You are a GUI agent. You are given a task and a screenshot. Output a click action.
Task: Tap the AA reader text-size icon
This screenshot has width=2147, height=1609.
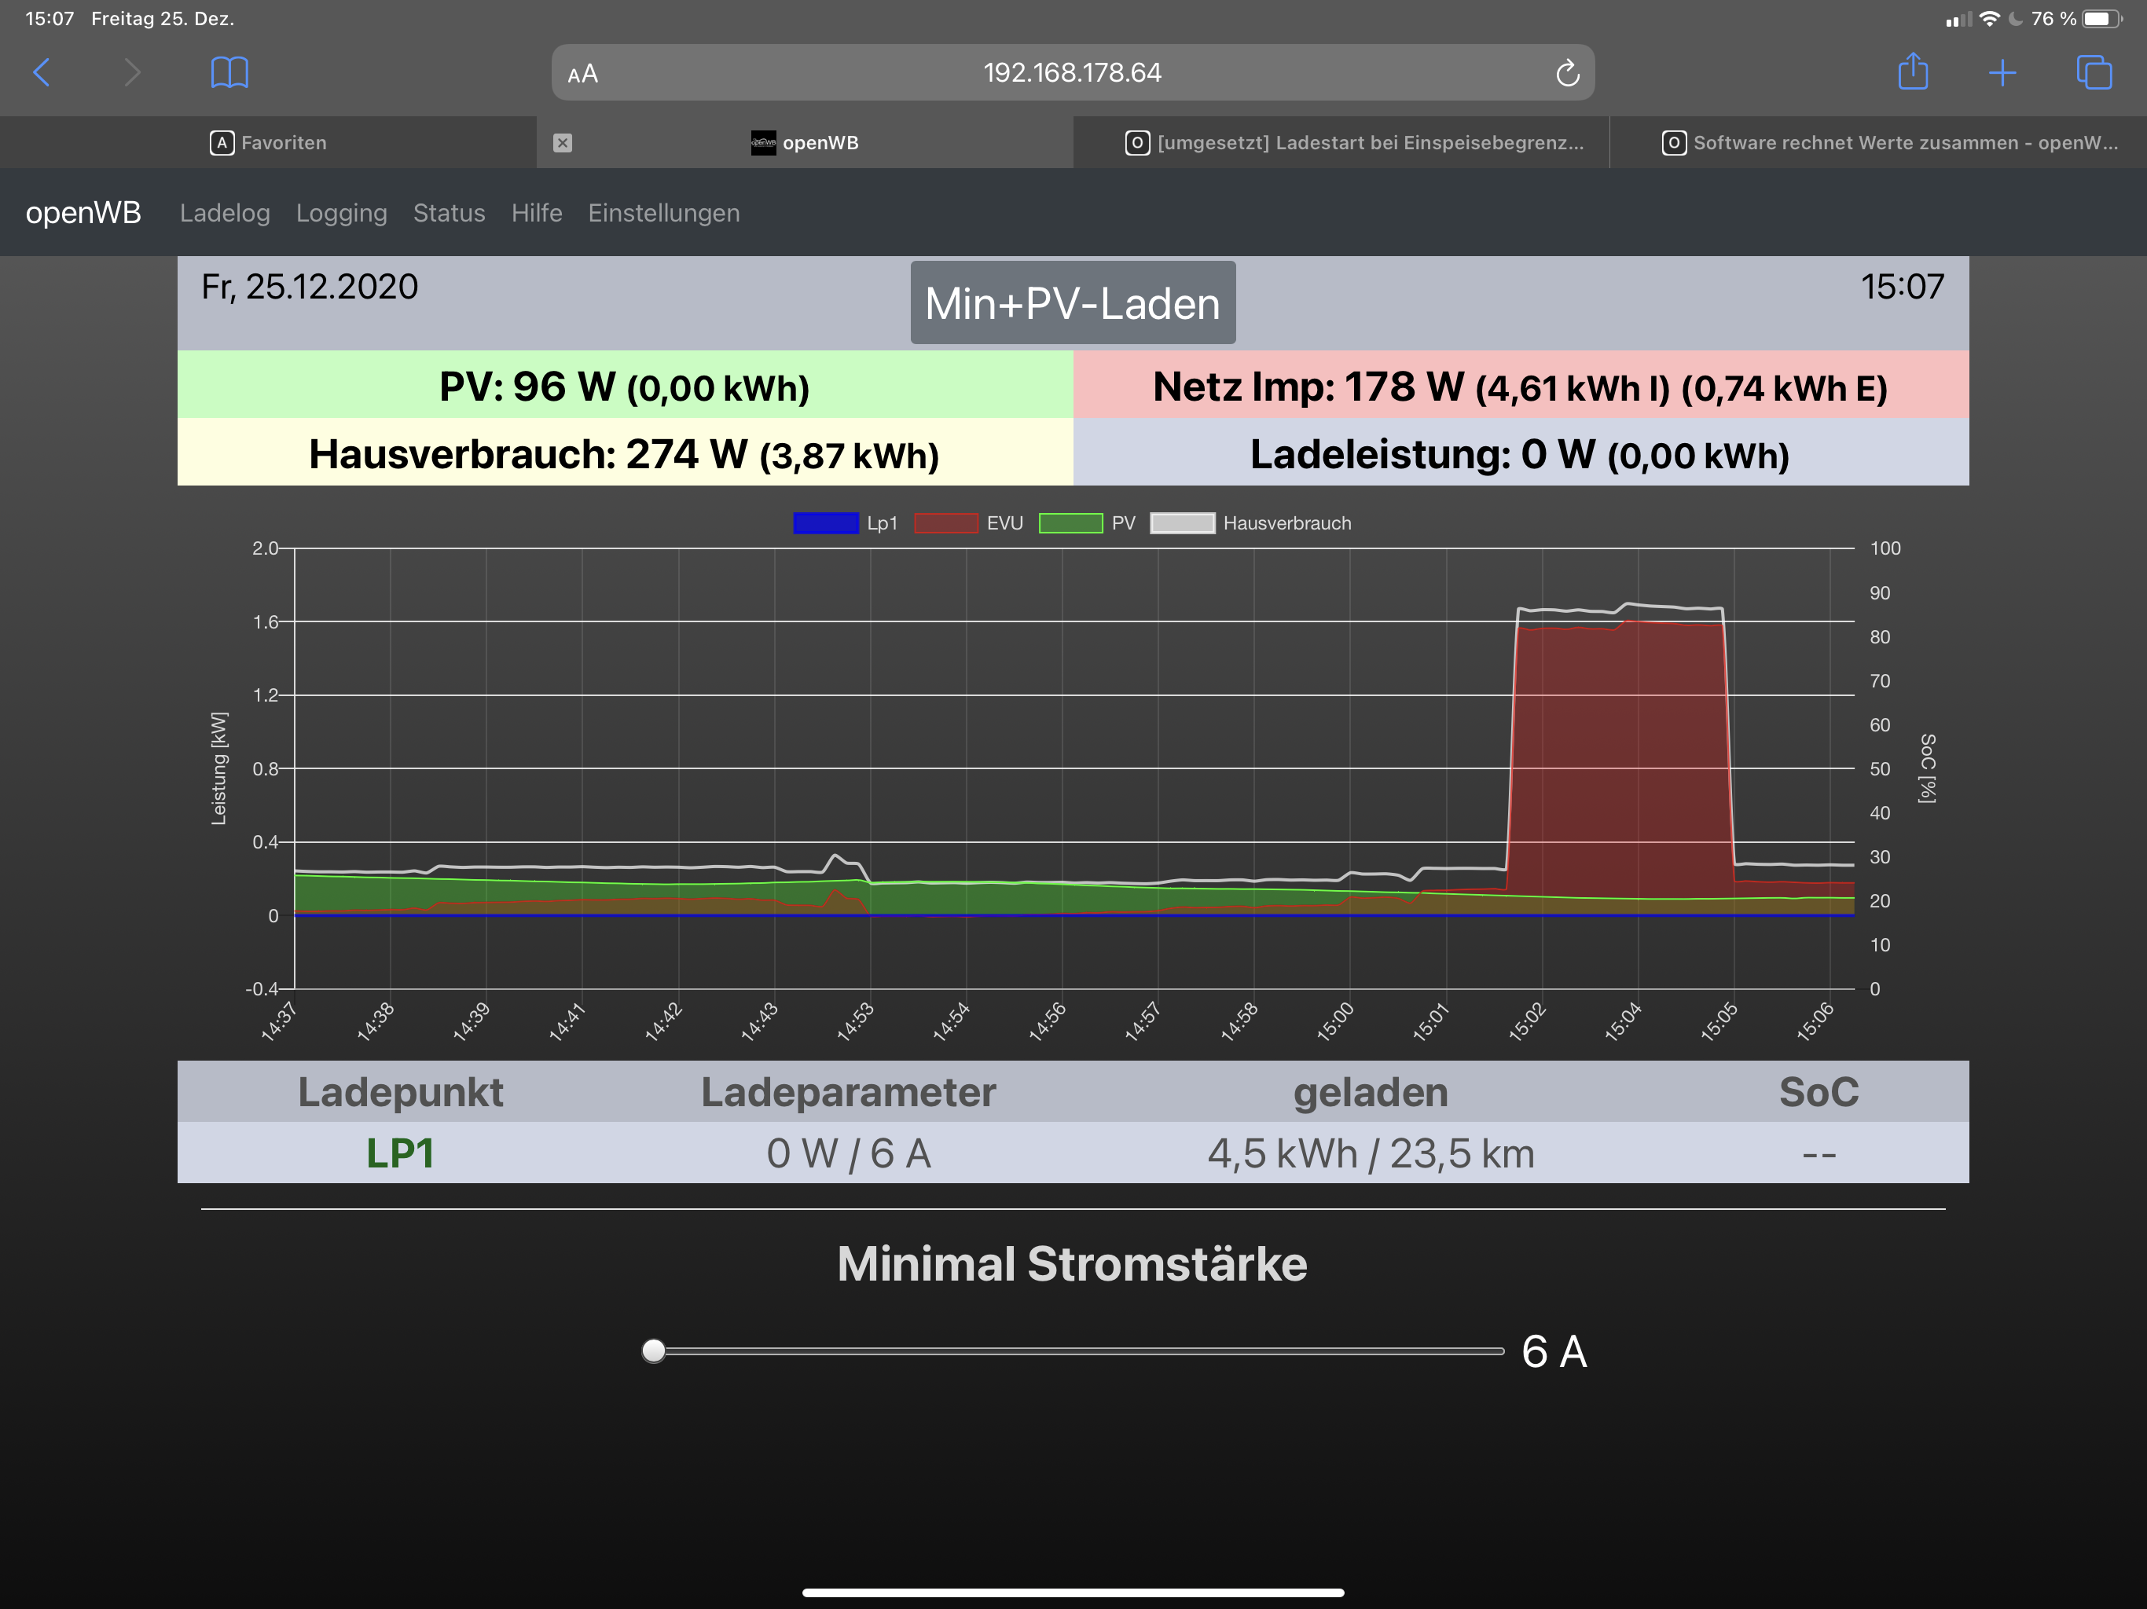pyautogui.click(x=582, y=74)
